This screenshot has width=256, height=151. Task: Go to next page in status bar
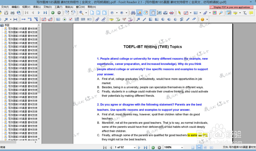click(x=139, y=147)
